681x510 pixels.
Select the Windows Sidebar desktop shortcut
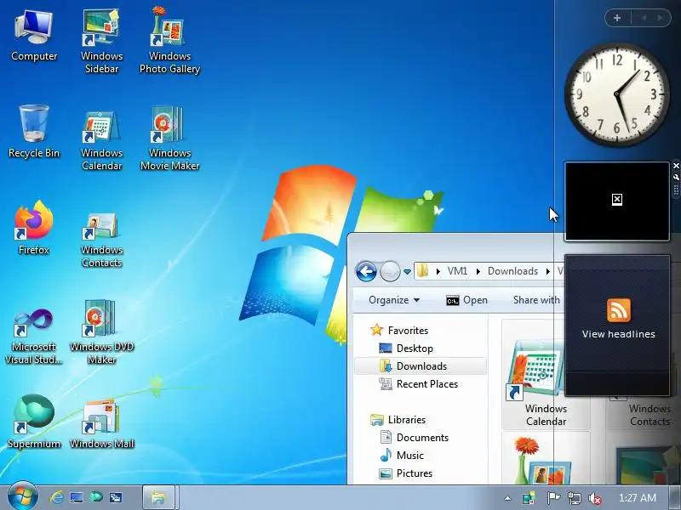tap(101, 40)
